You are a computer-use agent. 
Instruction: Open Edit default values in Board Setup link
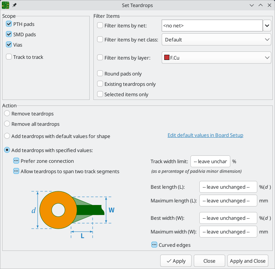click(205, 135)
